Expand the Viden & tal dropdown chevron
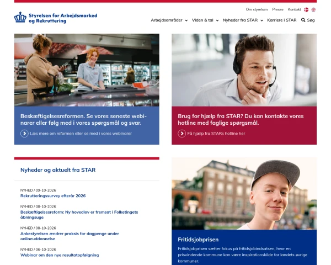331x265 pixels. point(217,20)
